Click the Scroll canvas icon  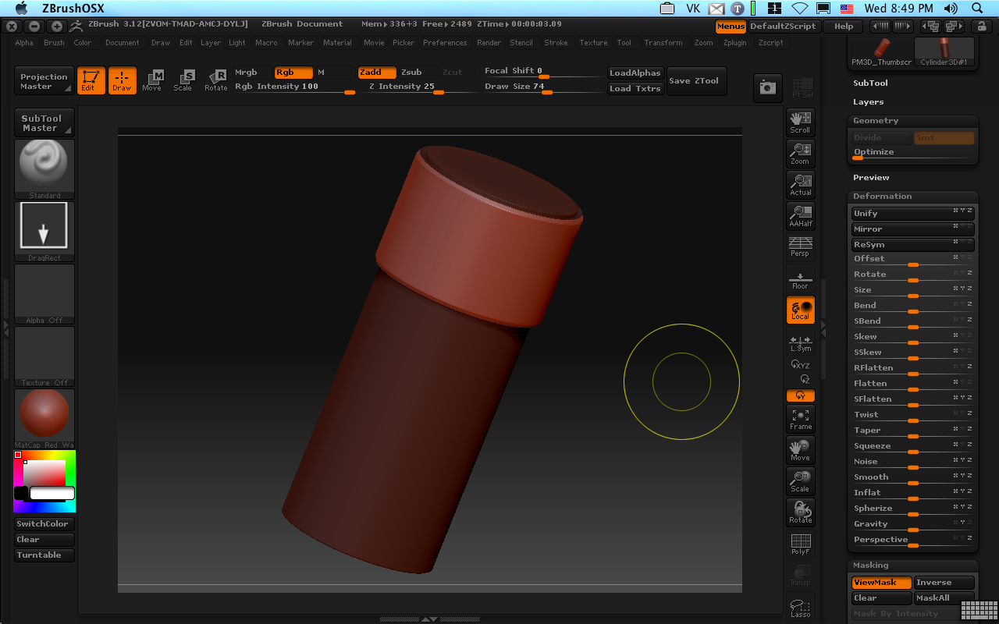tap(800, 122)
